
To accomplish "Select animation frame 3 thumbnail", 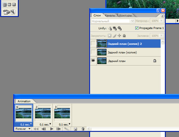I will click(62, 113).
